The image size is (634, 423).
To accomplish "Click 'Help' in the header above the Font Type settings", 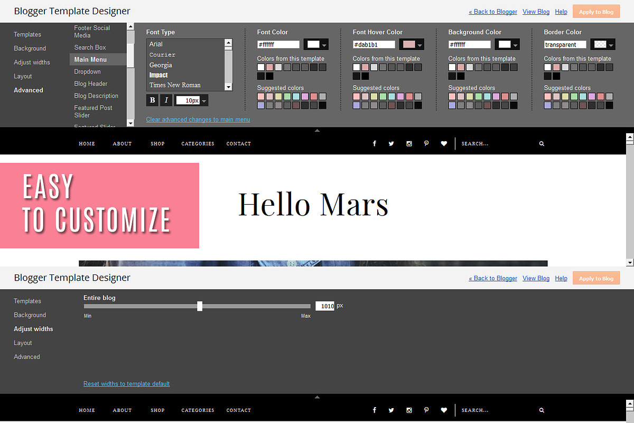I will pyautogui.click(x=561, y=12).
